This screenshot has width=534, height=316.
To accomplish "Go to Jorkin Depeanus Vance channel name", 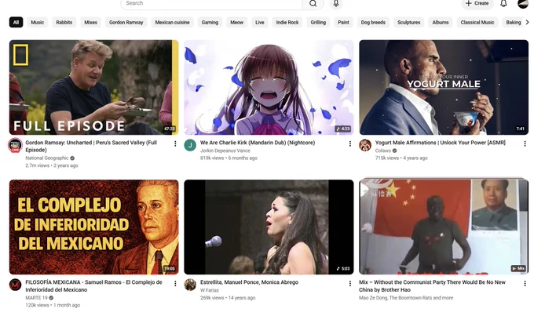I will 225,151.
